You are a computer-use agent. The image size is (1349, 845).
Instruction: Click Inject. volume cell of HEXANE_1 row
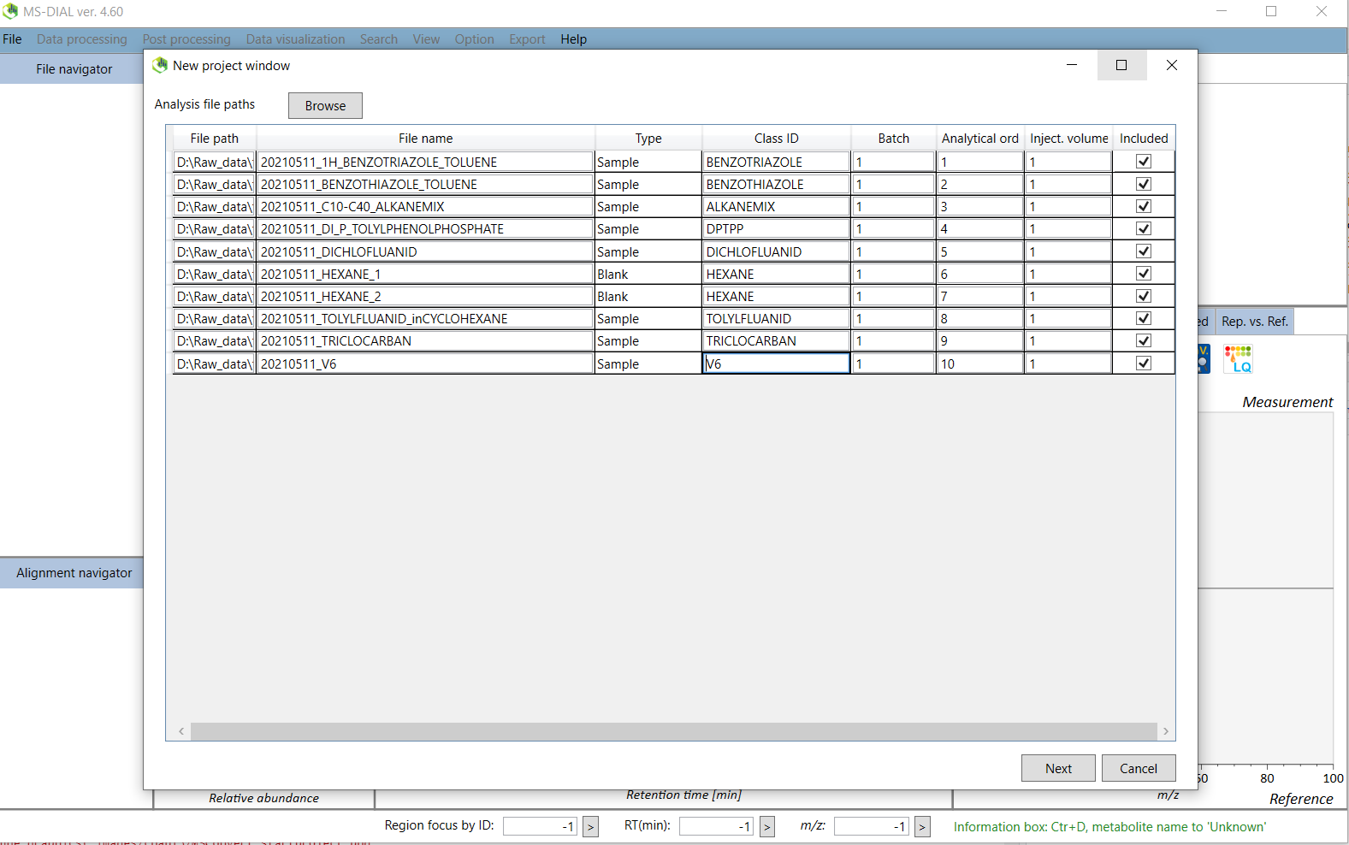(x=1068, y=274)
